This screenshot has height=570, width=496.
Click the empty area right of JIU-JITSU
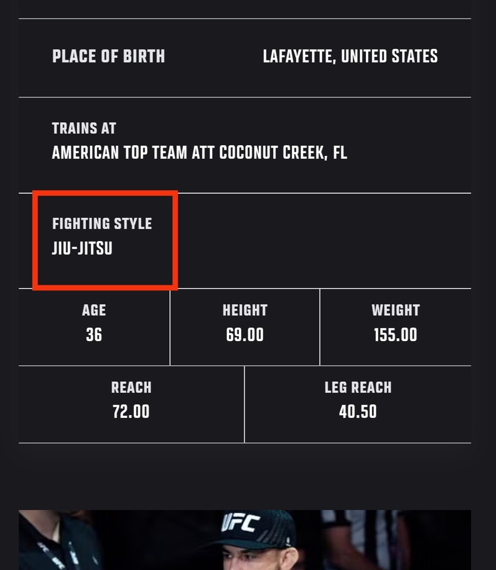tap(325, 240)
